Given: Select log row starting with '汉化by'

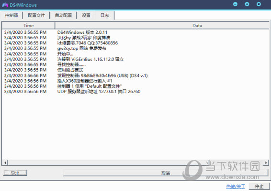Looking at the screenshot, I should click(x=135, y=38).
